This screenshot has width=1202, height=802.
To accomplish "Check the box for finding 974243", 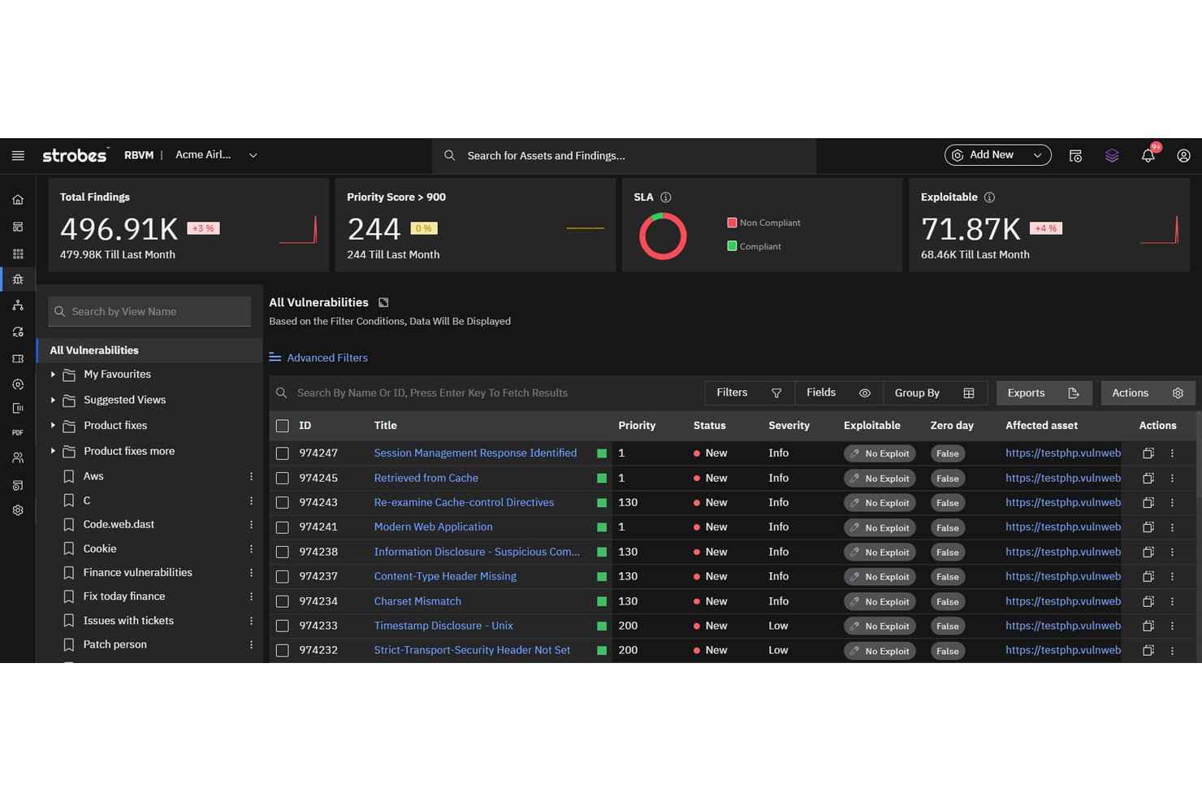I will [x=283, y=503].
